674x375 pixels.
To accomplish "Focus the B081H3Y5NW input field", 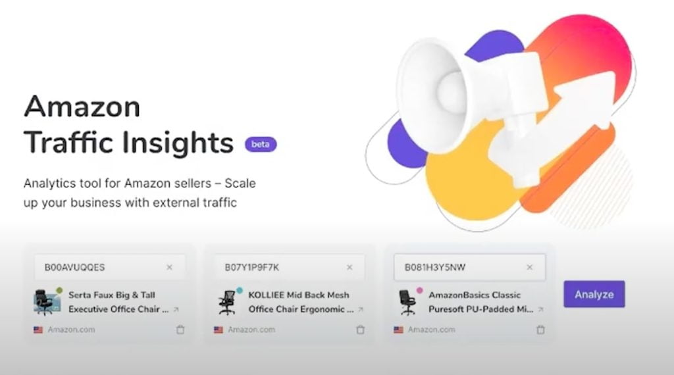I will [470, 267].
